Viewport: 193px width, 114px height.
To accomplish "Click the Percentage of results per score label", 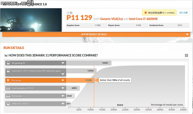I will [x=167, y=105].
